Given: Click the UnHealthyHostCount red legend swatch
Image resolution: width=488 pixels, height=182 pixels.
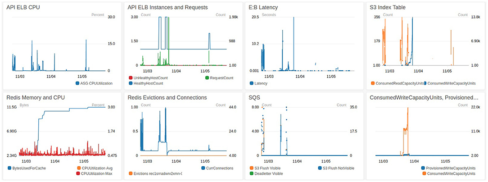Looking at the screenshot, I should tap(130, 78).
